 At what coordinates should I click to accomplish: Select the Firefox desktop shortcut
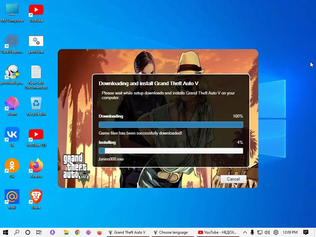pyautogui.click(x=36, y=168)
